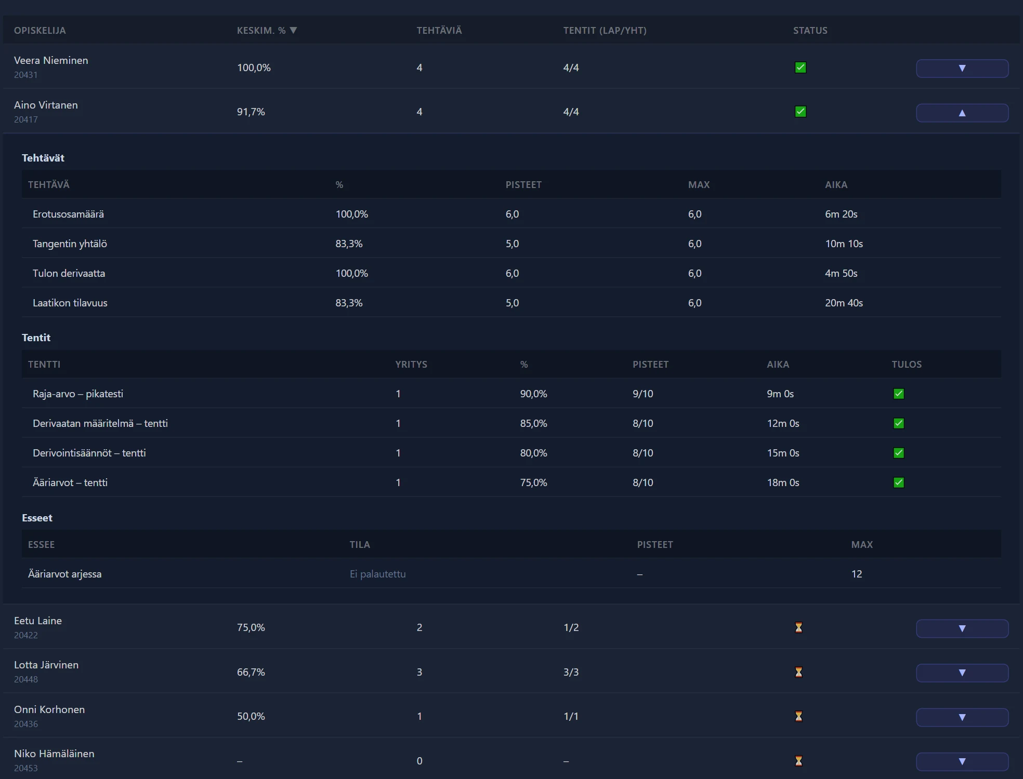Image resolution: width=1023 pixels, height=779 pixels.
Task: Click the Derivointisäännöt – tentti exam name
Action: 89,453
